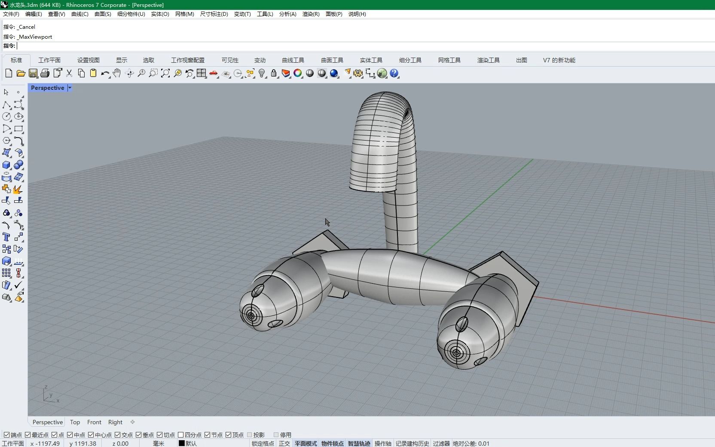Switch to the 显示 toolbar tab

click(122, 60)
